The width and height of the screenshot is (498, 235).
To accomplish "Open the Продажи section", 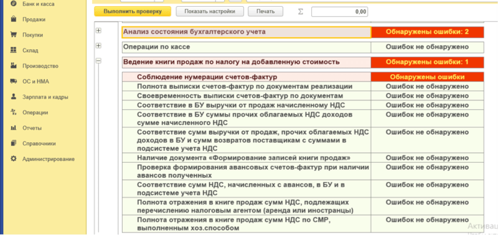I will (34, 20).
